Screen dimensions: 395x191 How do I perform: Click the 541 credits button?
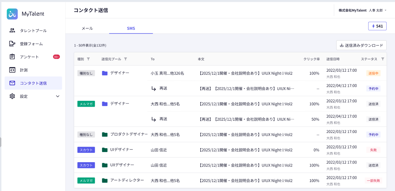click(377, 26)
